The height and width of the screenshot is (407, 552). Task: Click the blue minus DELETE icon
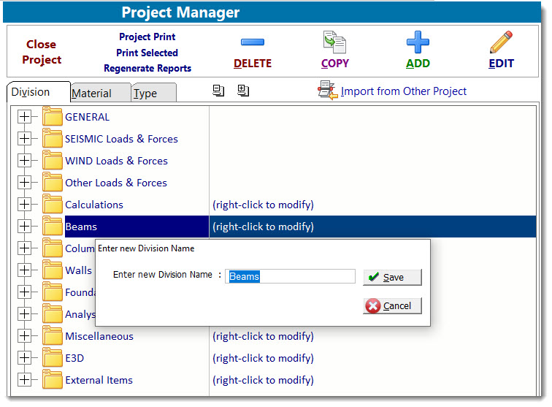tap(252, 43)
